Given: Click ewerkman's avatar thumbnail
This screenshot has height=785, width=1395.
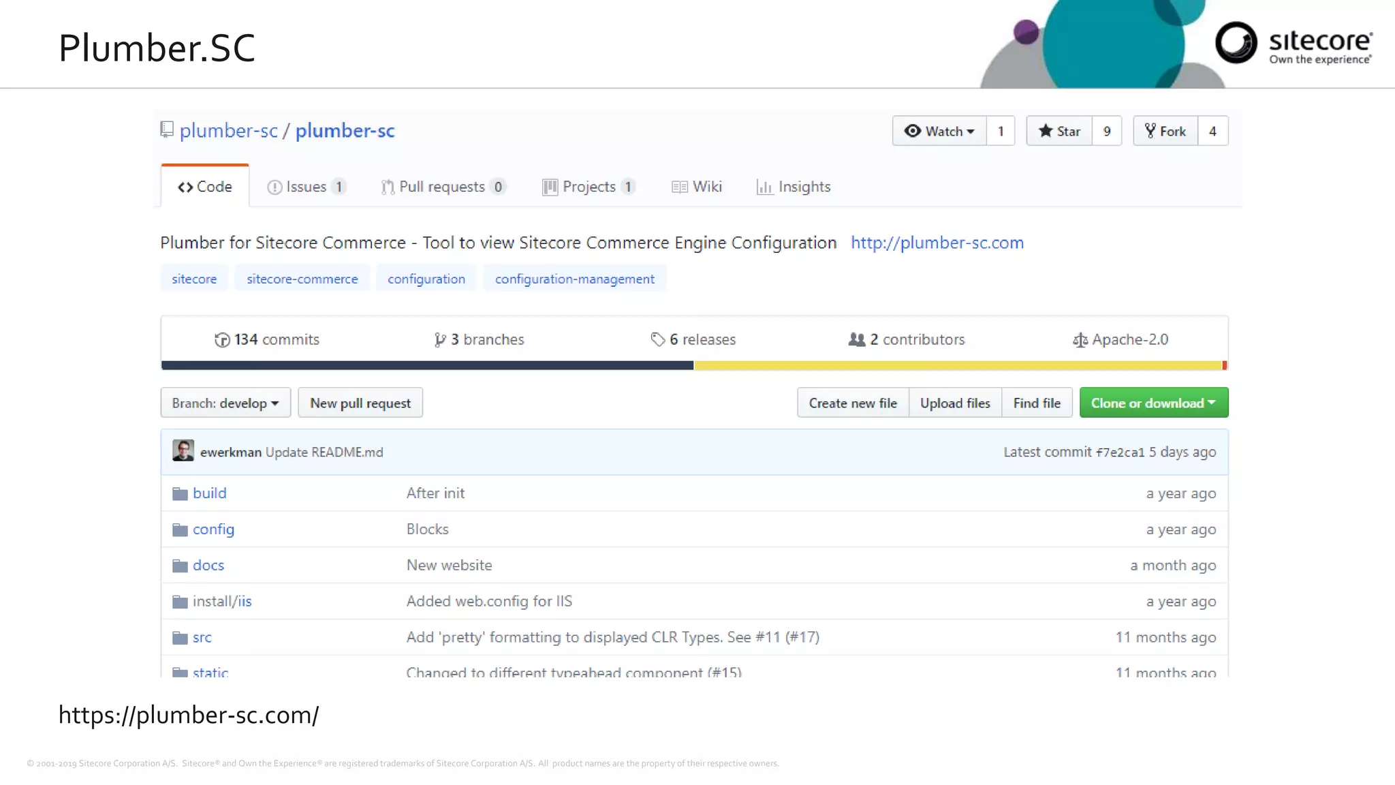Looking at the screenshot, I should click(183, 451).
